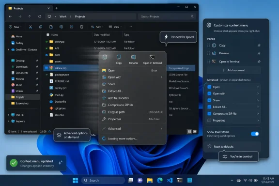
Task: Switch to the Projects Explorer tab
Action: click(29, 8)
